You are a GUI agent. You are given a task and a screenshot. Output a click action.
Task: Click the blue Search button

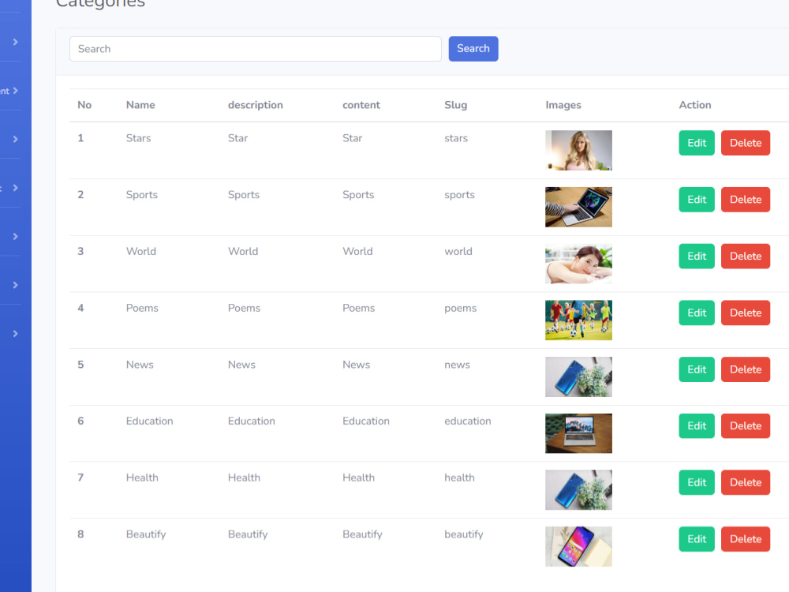473,49
